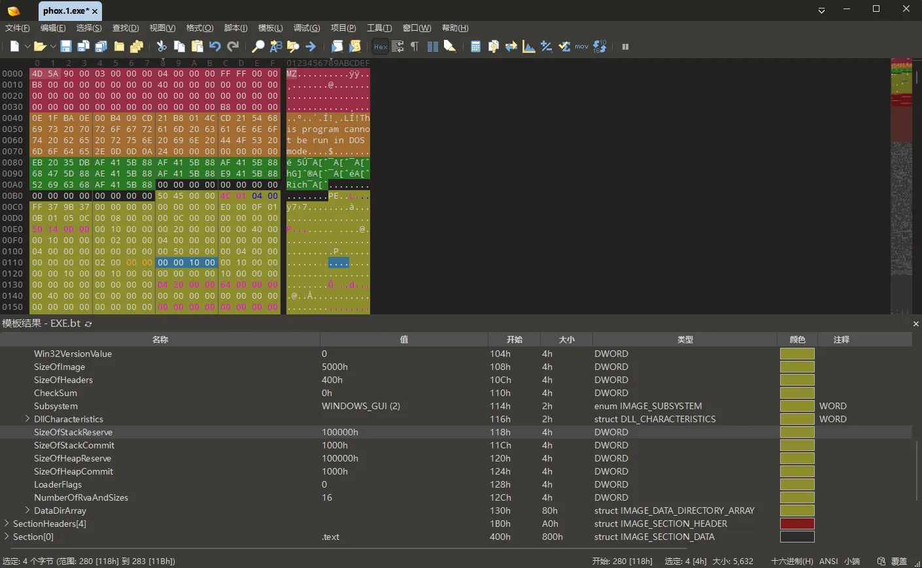Screen dimensions: 922x568
Task: Open Find with the magnifier icon
Action: (x=258, y=46)
